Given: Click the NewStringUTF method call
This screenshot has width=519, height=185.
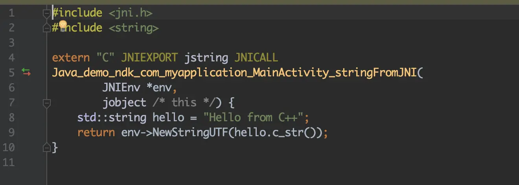Looking at the screenshot, I should 190,133.
